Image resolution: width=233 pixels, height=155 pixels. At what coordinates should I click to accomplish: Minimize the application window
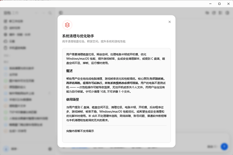click(210, 4)
